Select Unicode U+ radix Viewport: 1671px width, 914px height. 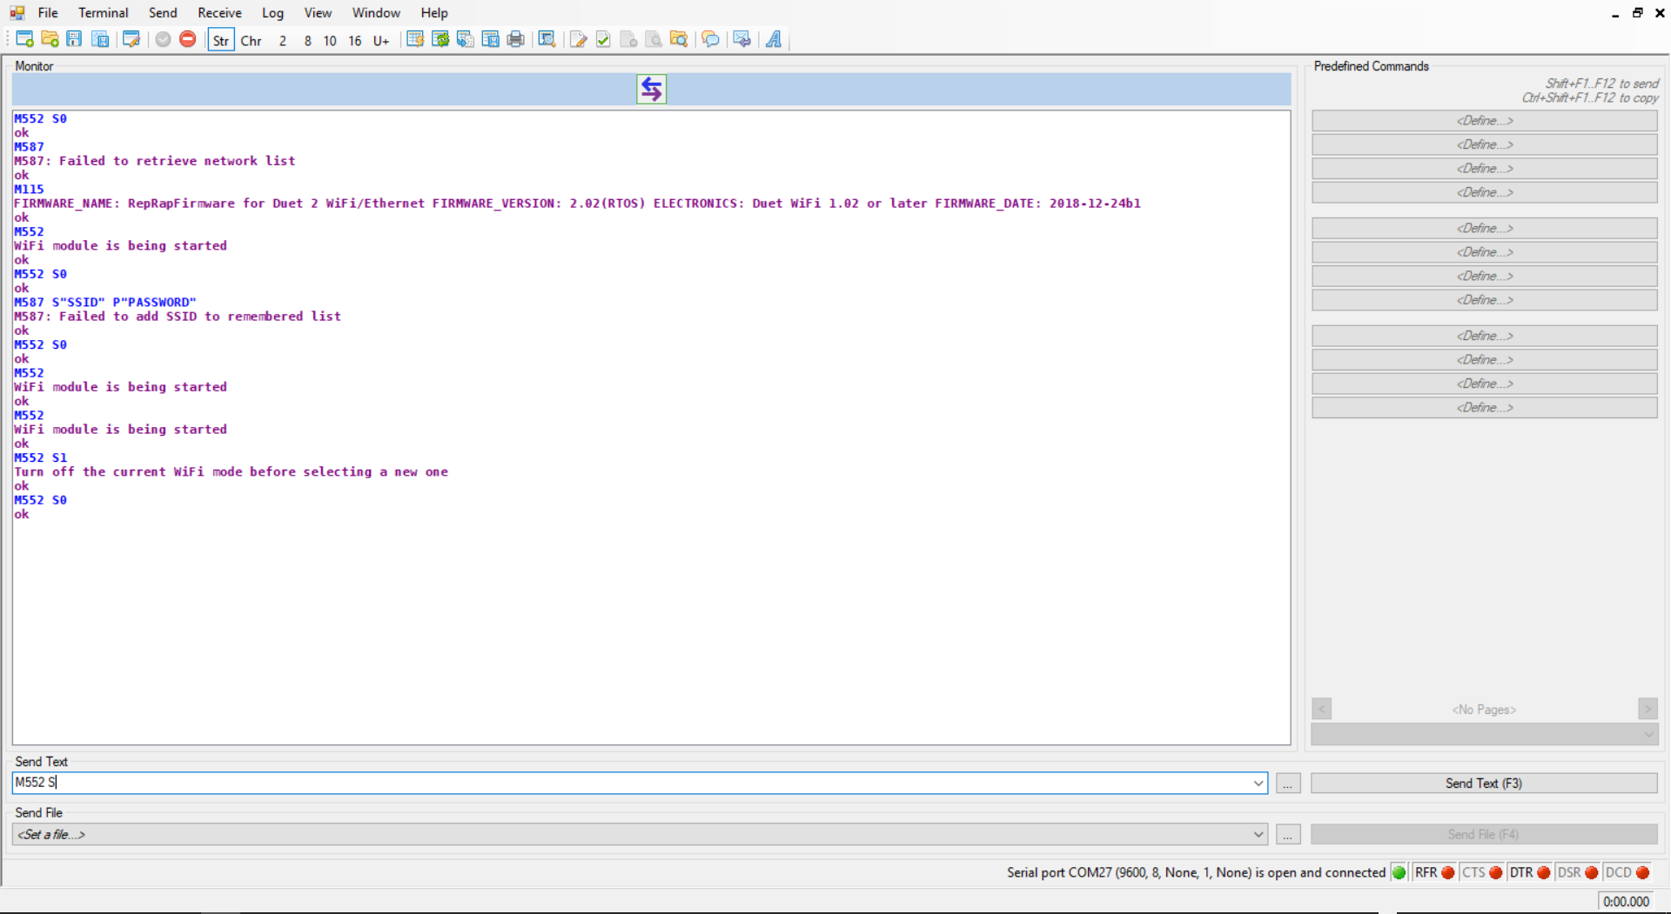381,40
